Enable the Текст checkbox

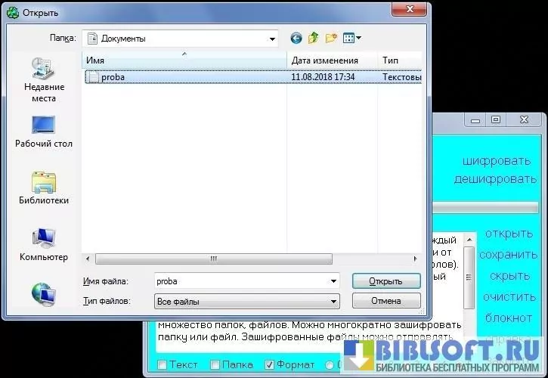[x=163, y=365]
